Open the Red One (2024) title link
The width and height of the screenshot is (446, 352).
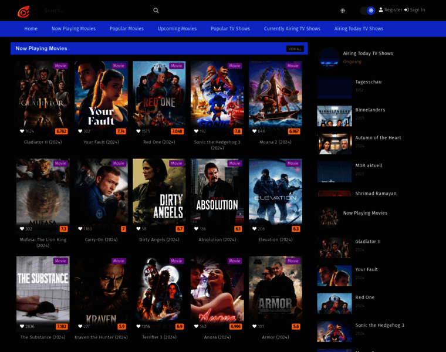coord(159,142)
